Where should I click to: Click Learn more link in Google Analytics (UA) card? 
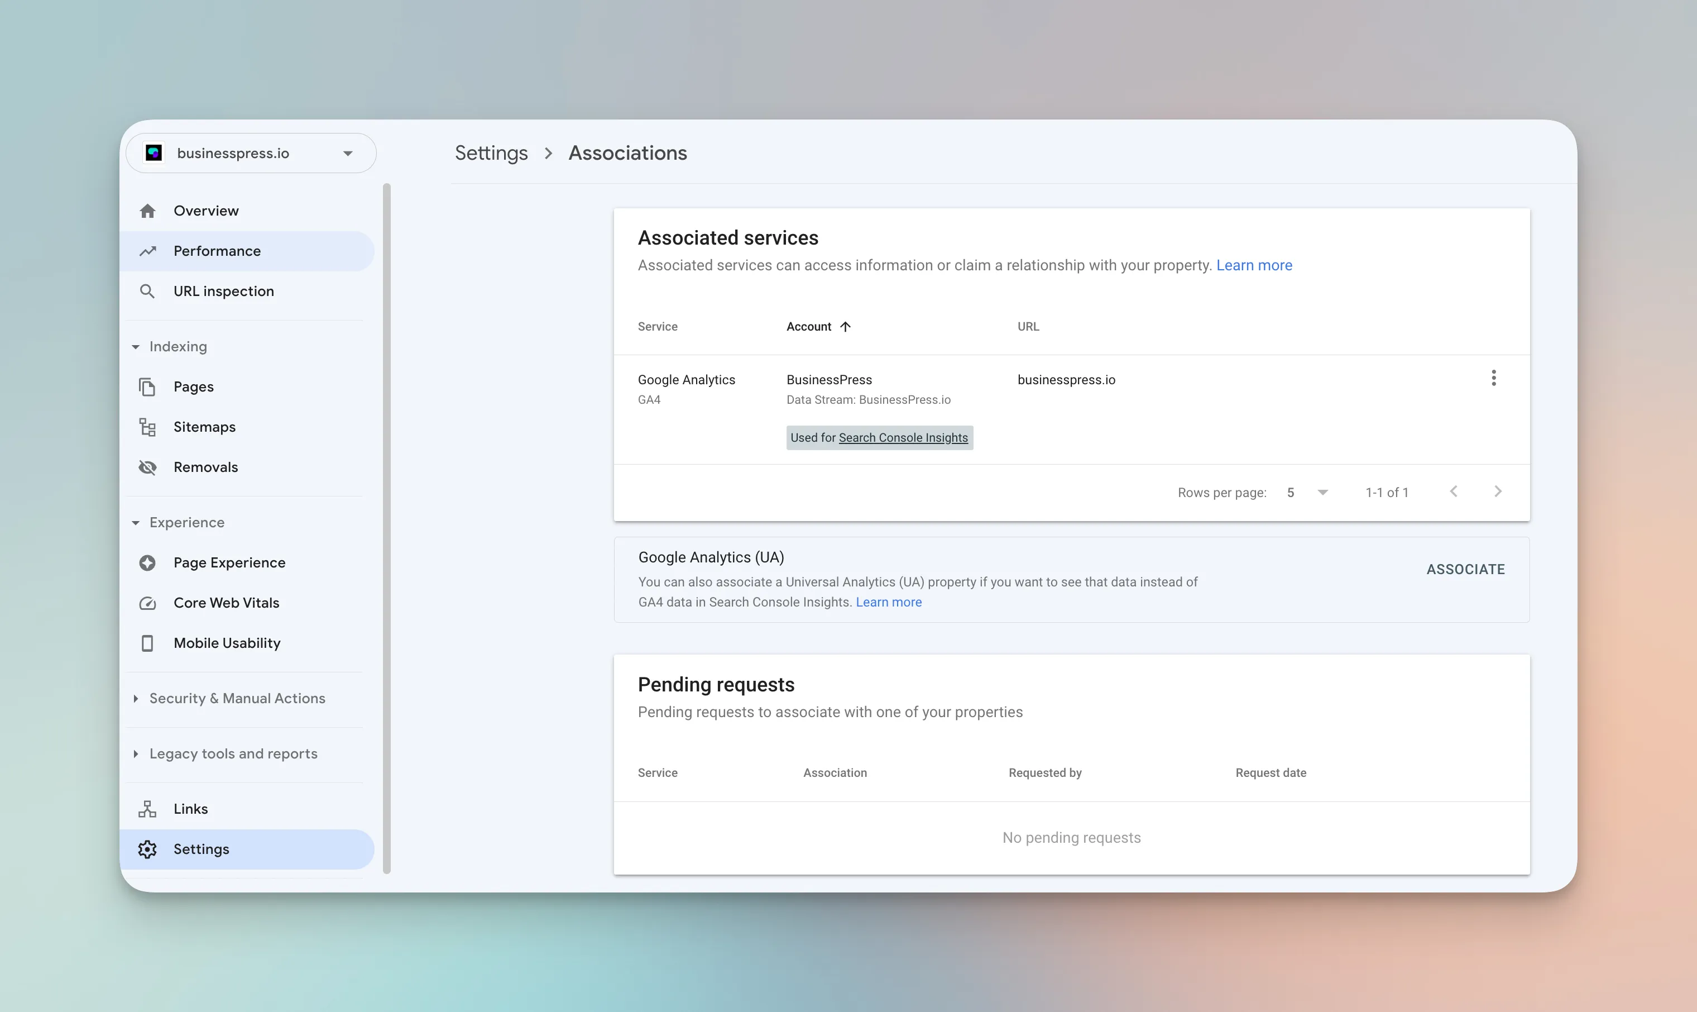[889, 602]
